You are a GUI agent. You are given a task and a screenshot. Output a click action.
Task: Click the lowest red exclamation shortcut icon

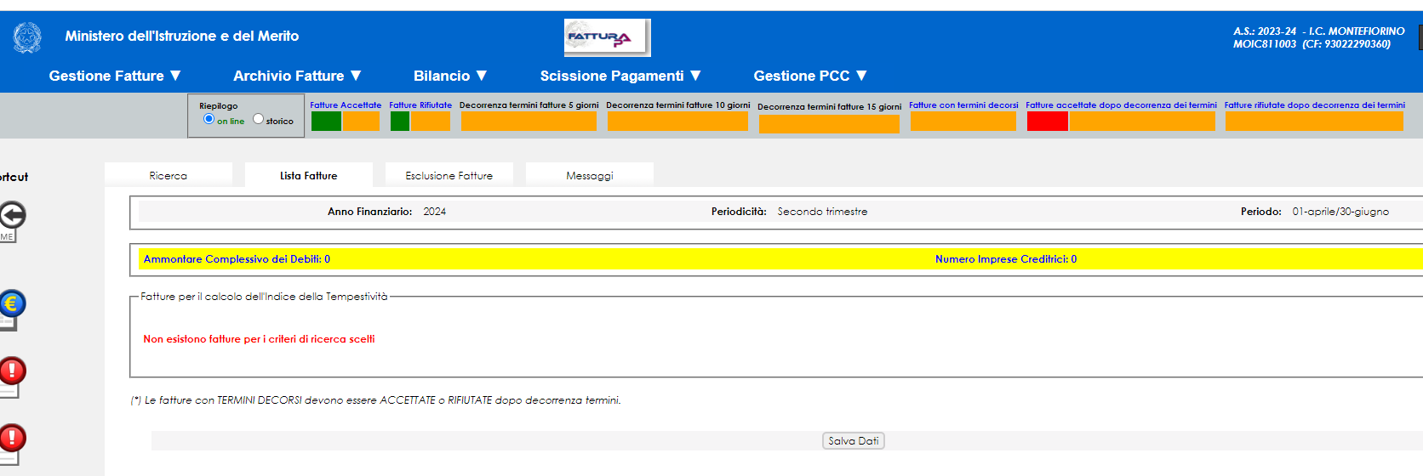click(12, 439)
